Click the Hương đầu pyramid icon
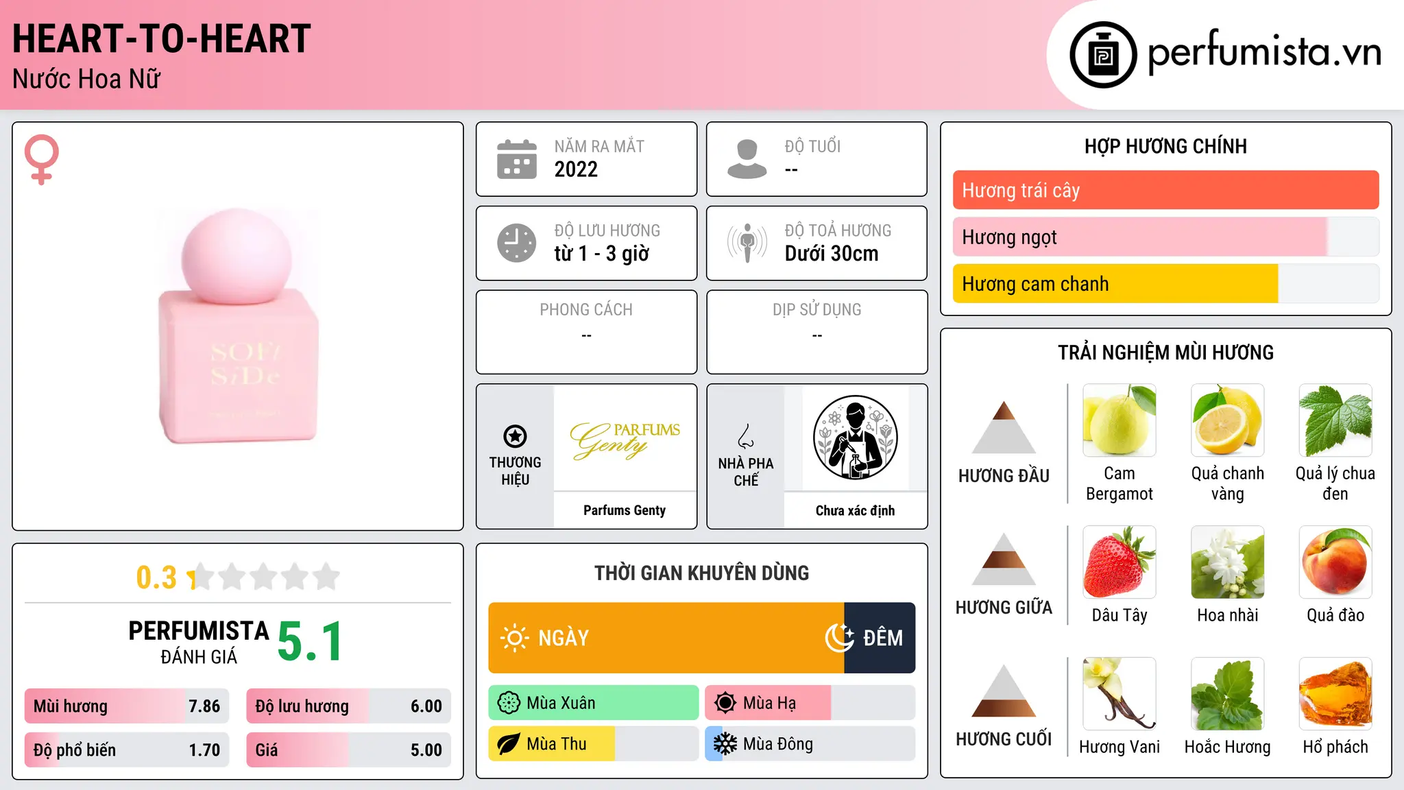The height and width of the screenshot is (790, 1404). coord(1004,427)
